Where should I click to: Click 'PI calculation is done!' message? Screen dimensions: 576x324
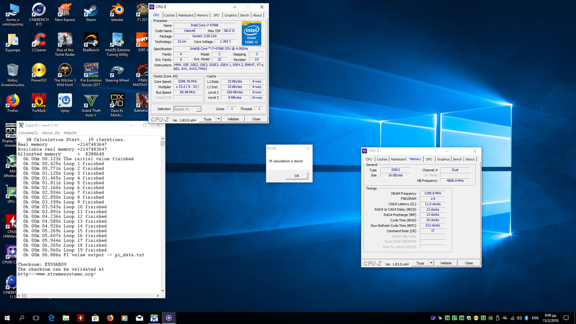point(286,161)
